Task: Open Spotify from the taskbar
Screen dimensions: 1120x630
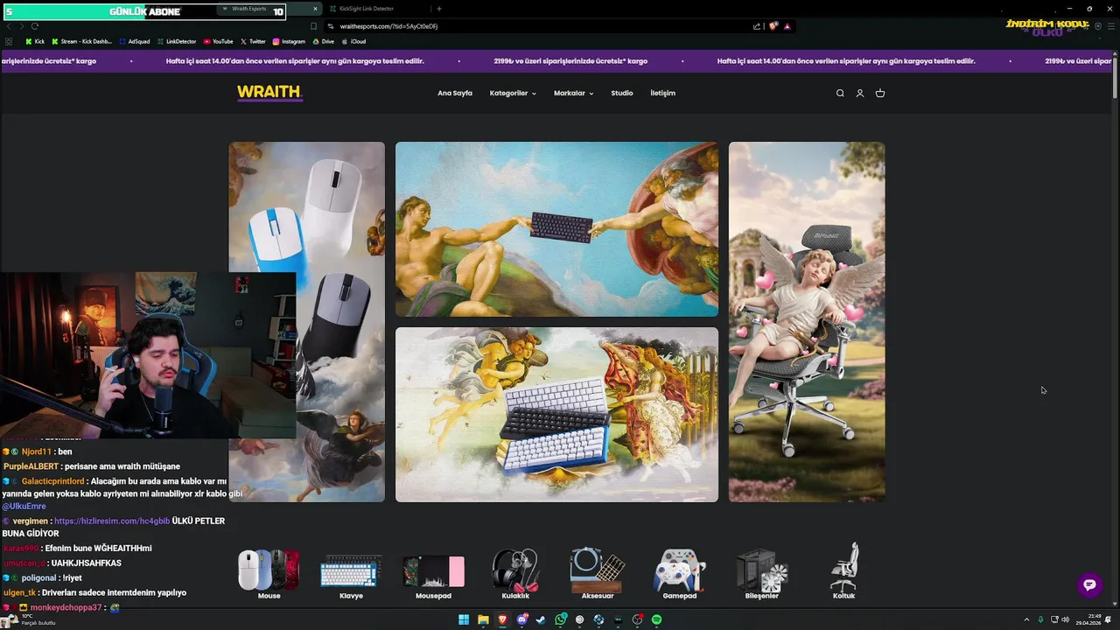Action: pyautogui.click(x=656, y=619)
